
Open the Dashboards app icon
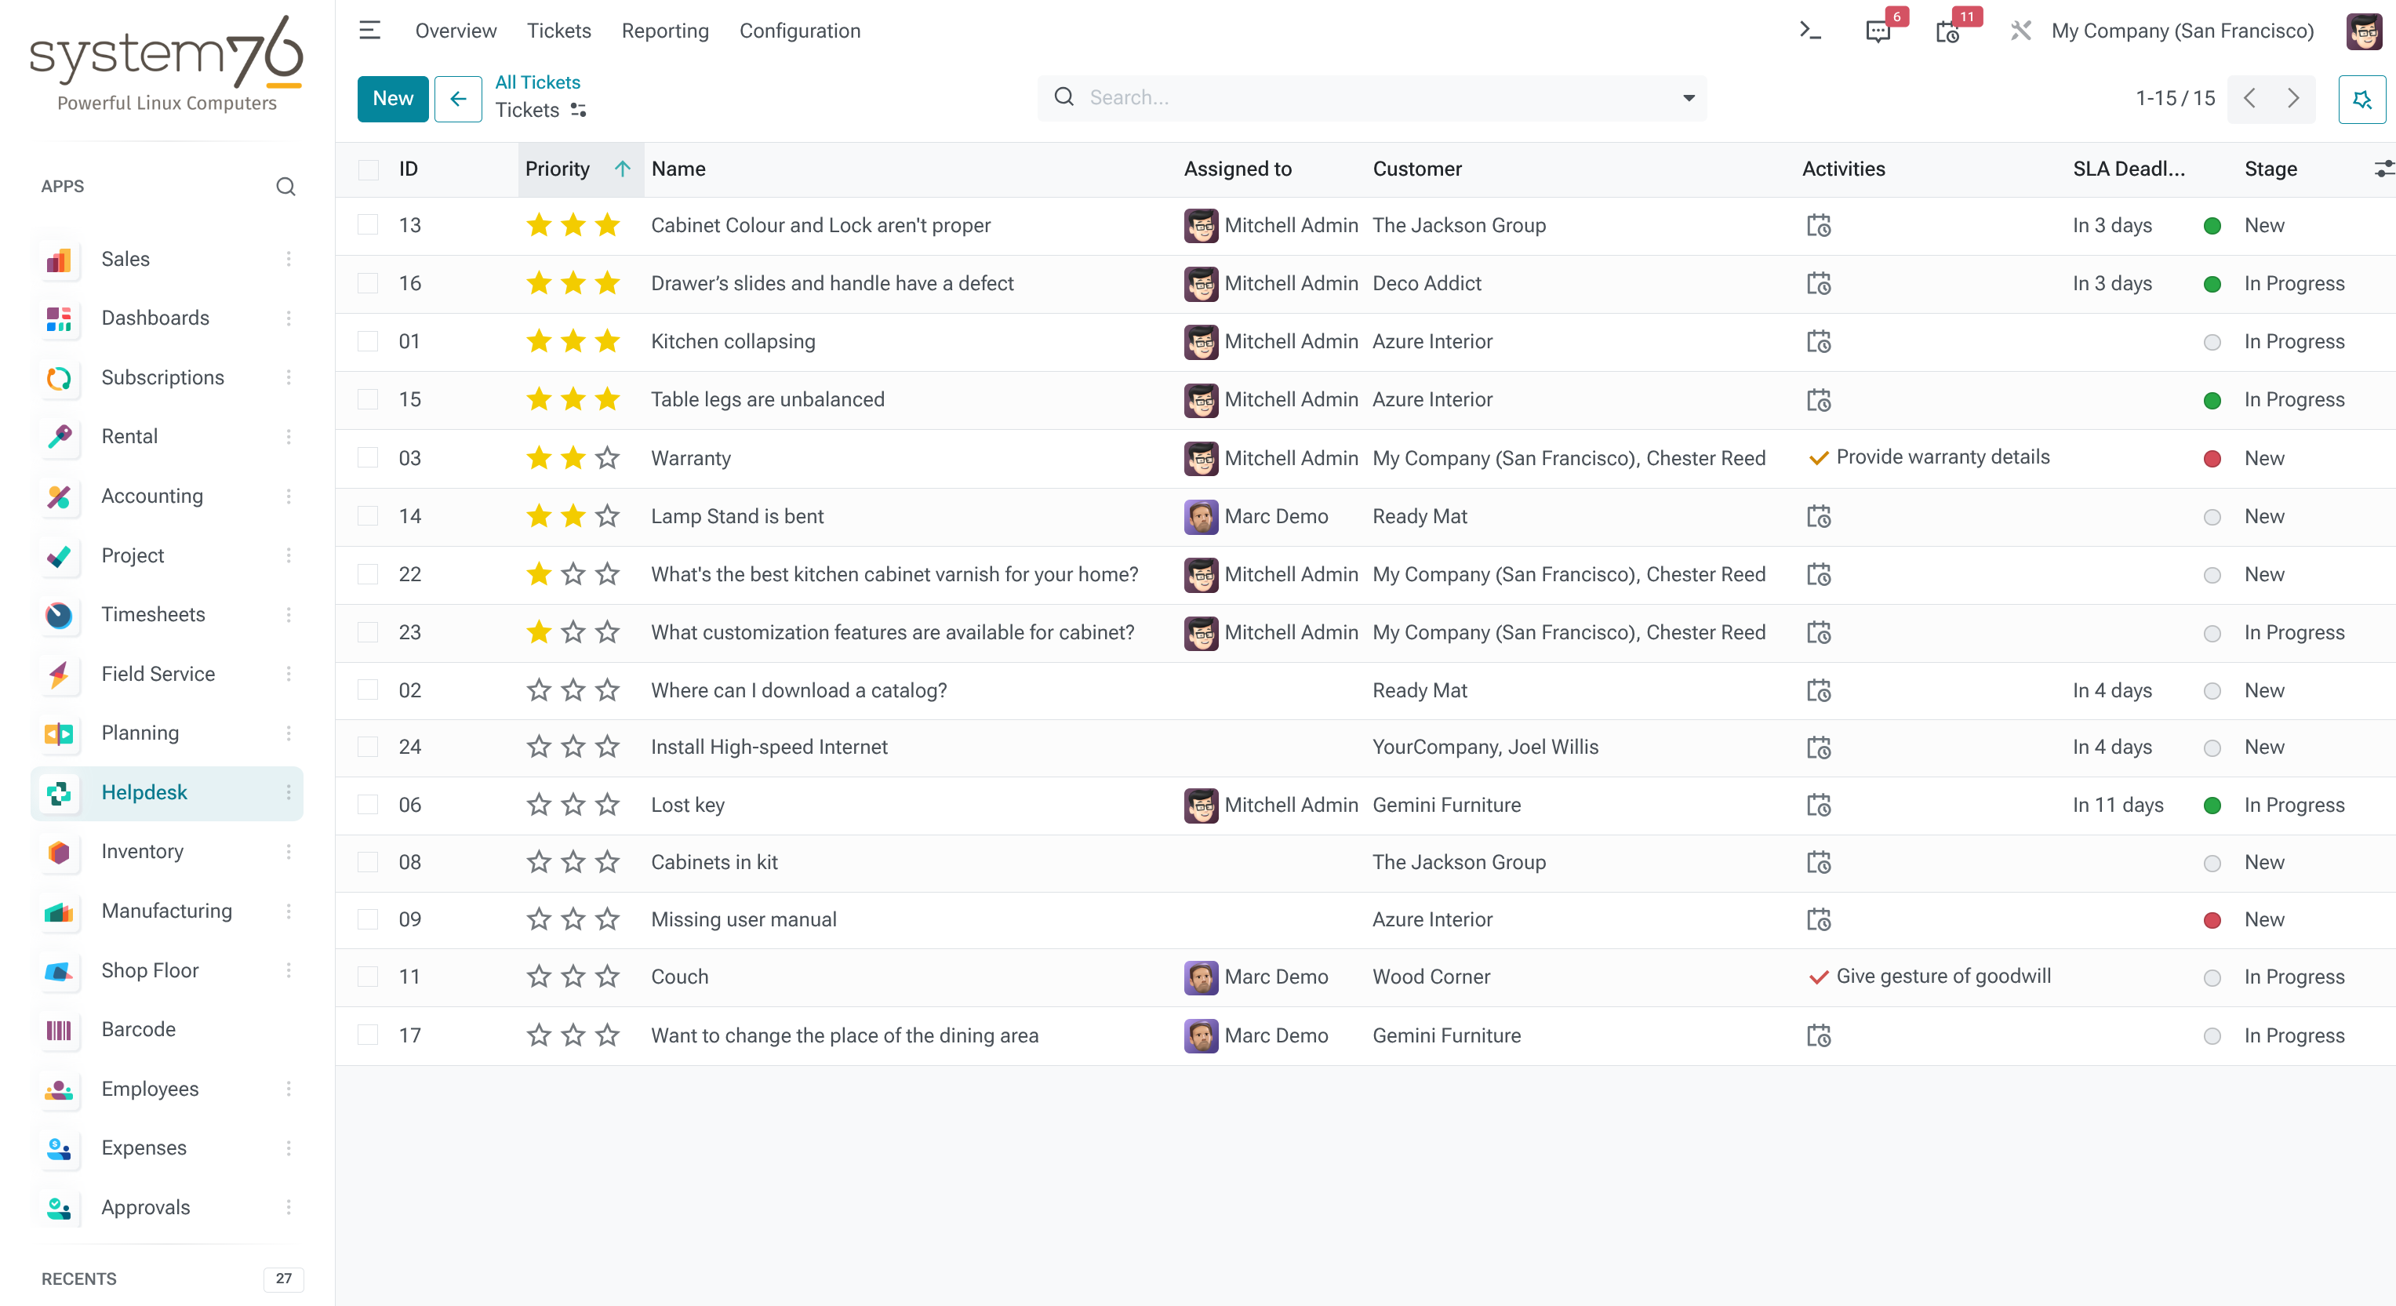[59, 318]
